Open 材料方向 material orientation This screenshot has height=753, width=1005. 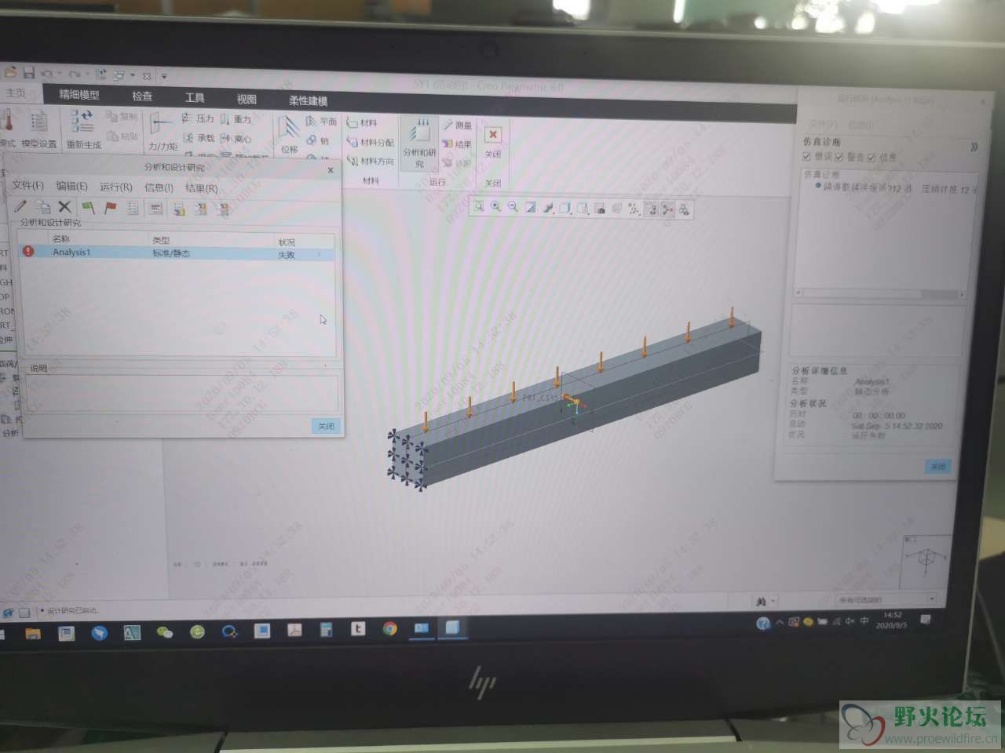pyautogui.click(x=371, y=161)
